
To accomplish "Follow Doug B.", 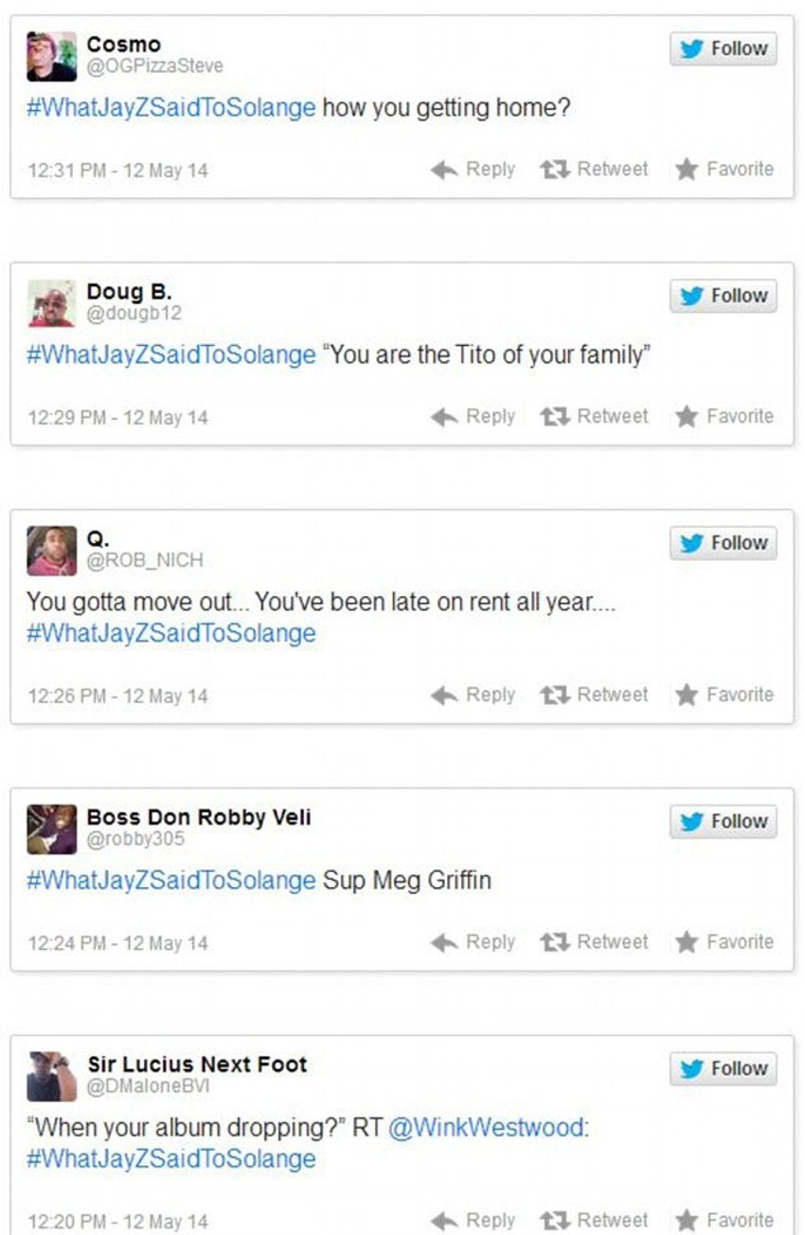I will click(724, 296).
